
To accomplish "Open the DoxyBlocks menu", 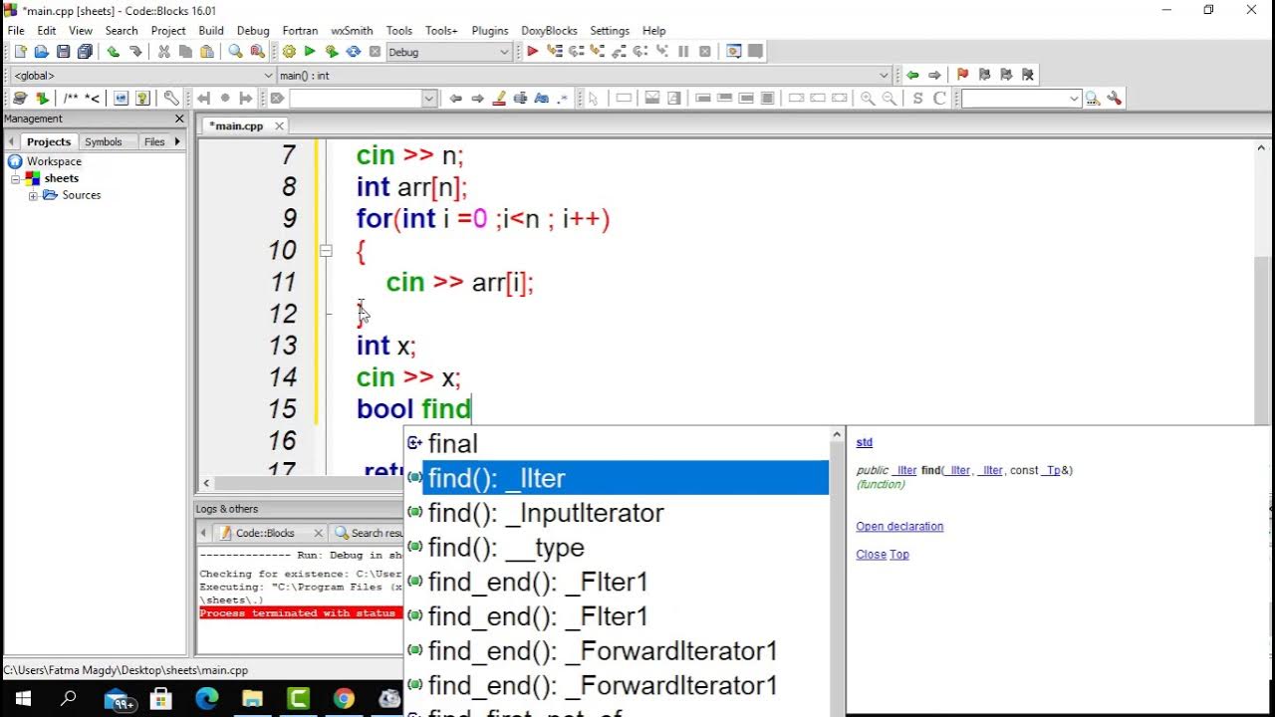I will 549,31.
